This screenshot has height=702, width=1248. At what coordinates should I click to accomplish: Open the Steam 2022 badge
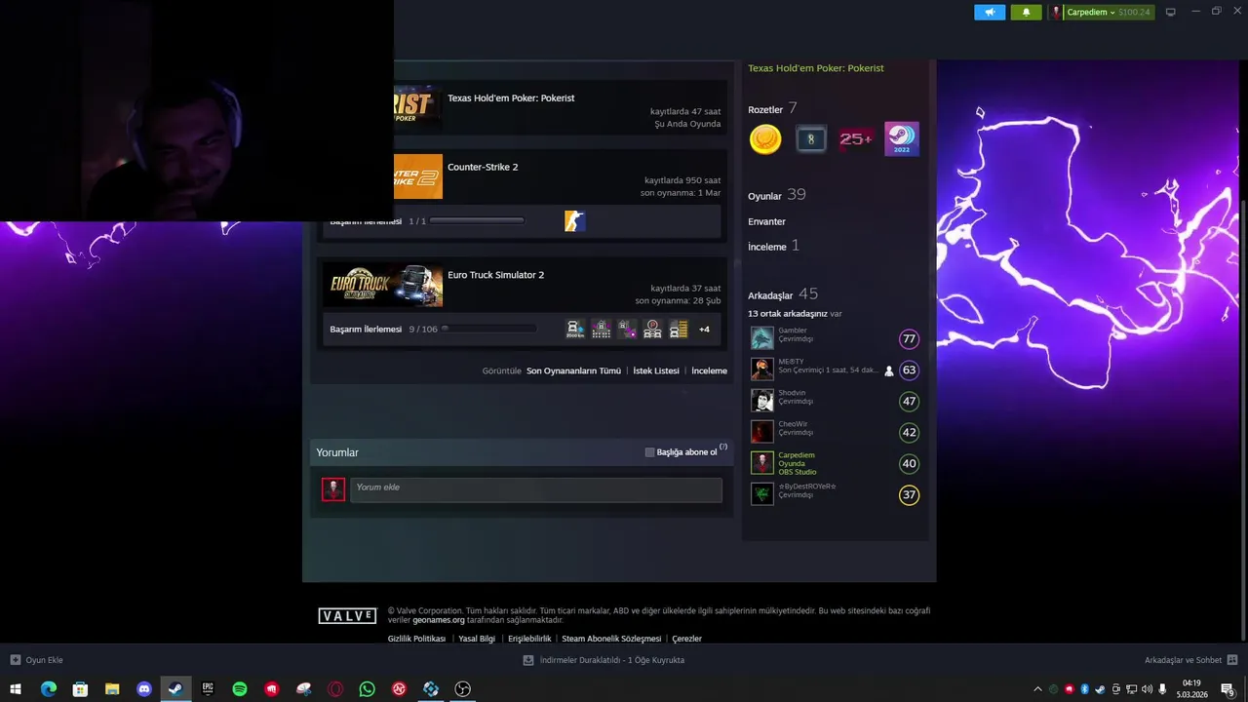901,139
